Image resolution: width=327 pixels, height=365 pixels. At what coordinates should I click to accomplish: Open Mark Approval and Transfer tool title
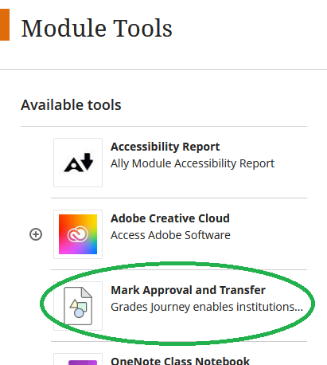pyautogui.click(x=188, y=290)
